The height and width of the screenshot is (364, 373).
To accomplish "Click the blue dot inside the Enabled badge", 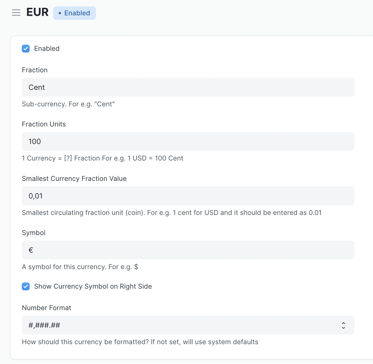I will click(x=59, y=13).
